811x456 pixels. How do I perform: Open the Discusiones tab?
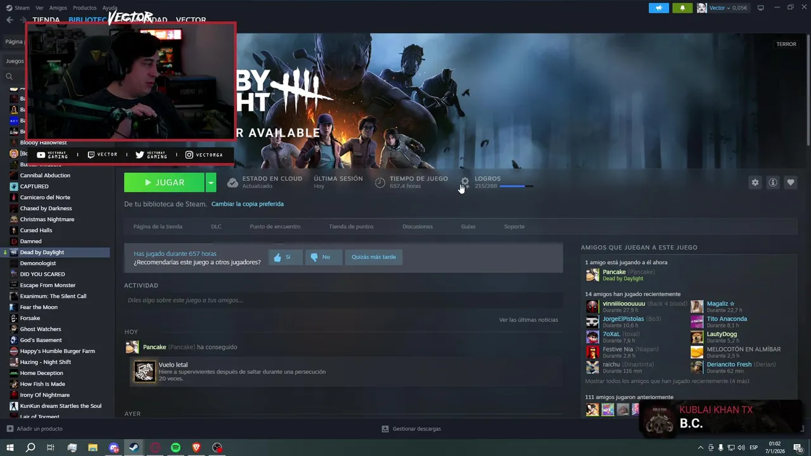coord(418,226)
